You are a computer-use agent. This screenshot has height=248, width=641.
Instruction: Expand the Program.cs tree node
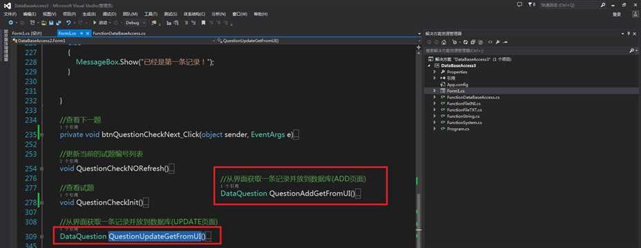pos(434,129)
